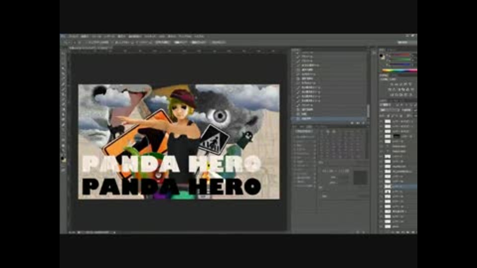The height and width of the screenshot is (268, 477).
Task: Open the Edit menu
Action: point(85,36)
